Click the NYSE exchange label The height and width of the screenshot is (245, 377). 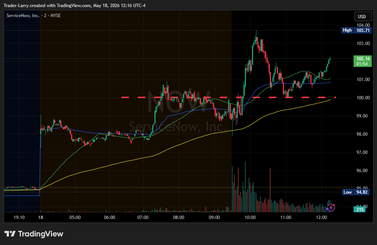pyautogui.click(x=56, y=16)
